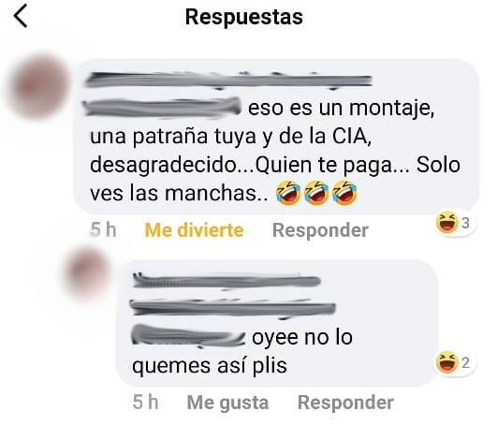This screenshot has height=426, width=497.
Task: Tap the redacted mention before 'eso es un montaje'
Action: click(162, 108)
